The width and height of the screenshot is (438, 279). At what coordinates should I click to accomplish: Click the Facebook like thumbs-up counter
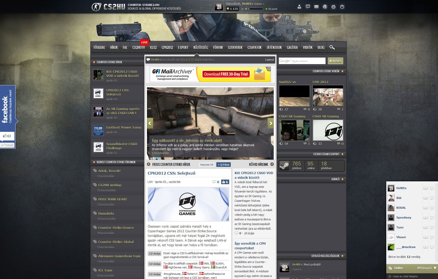7,136
